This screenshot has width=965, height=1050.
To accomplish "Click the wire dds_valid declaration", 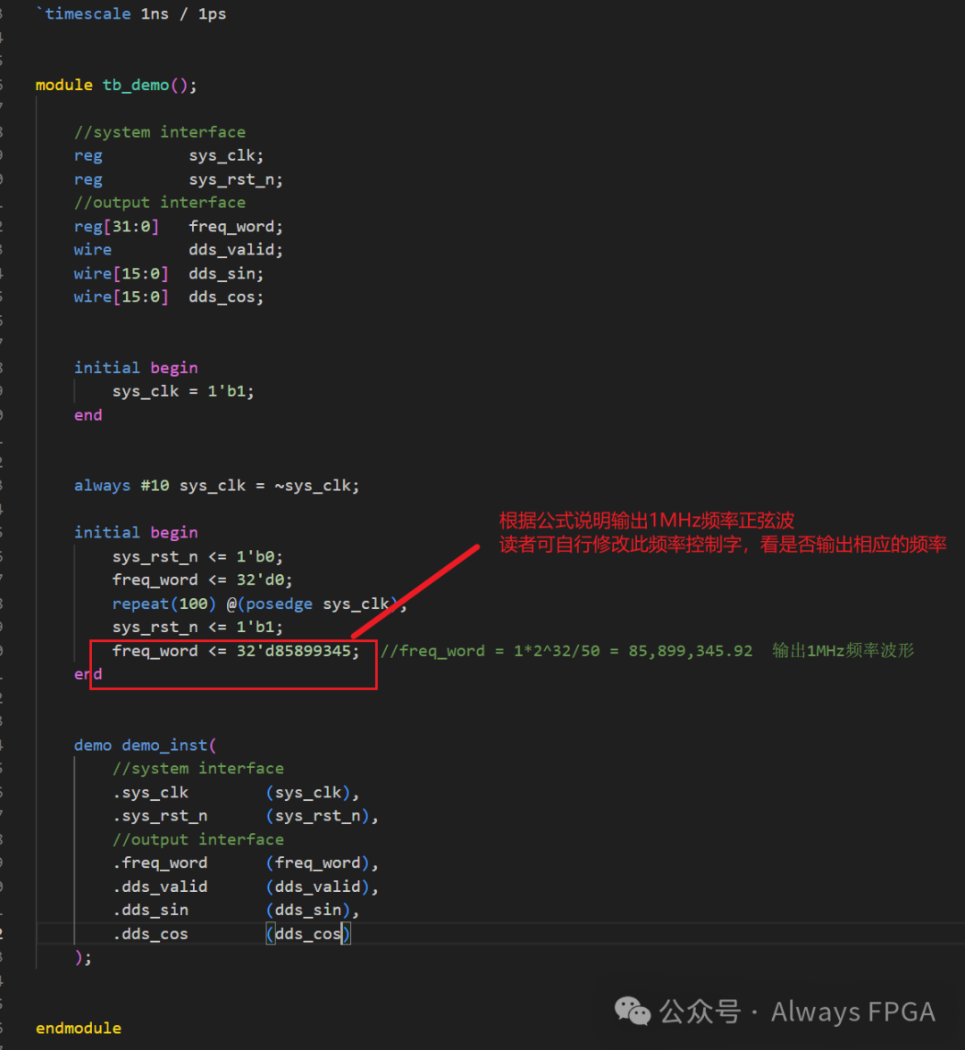I will click(179, 250).
